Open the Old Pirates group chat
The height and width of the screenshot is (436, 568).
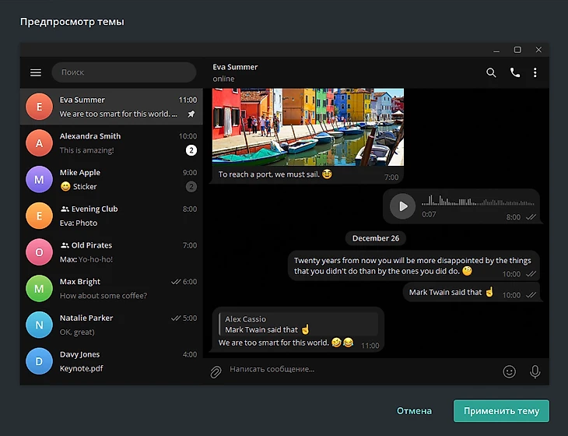pyautogui.click(x=111, y=252)
